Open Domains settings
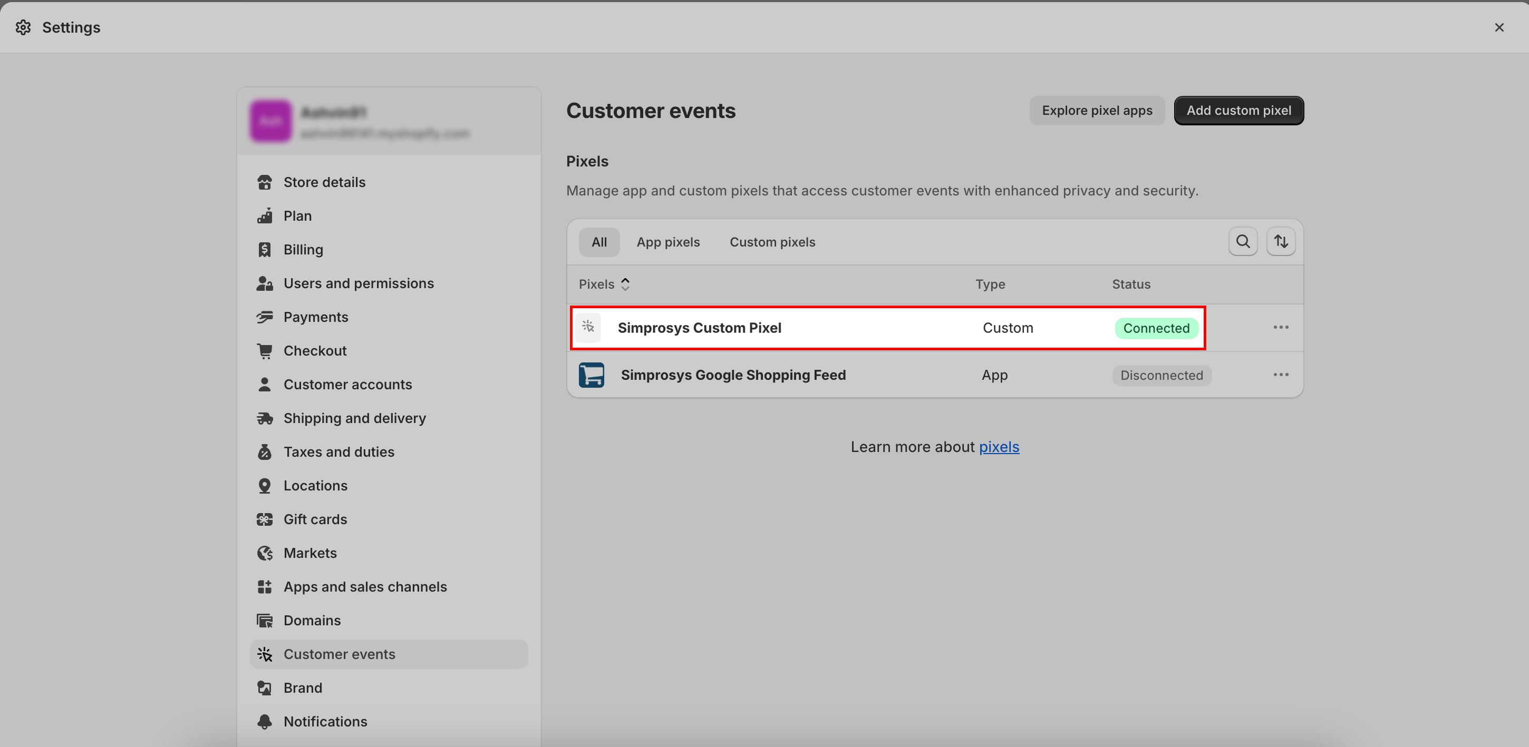The image size is (1529, 747). tap(389, 621)
